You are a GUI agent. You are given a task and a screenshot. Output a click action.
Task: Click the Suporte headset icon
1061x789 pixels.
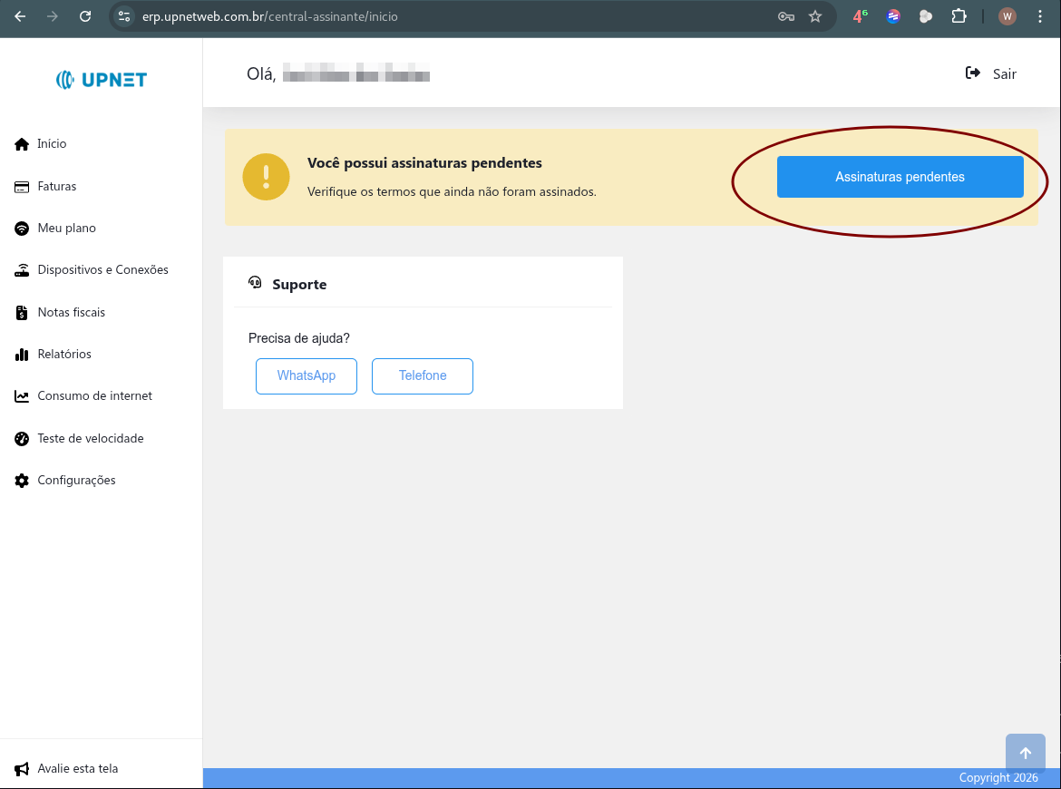255,283
